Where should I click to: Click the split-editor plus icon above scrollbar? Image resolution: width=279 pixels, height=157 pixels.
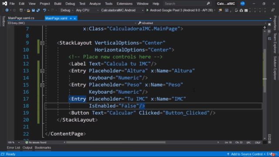click(265, 27)
